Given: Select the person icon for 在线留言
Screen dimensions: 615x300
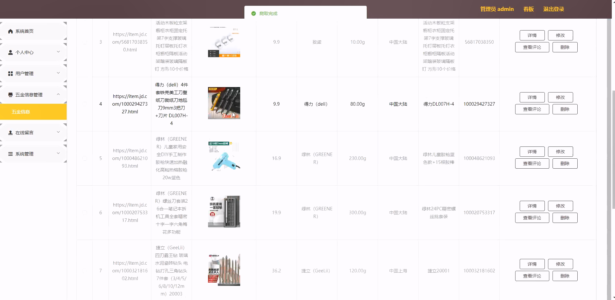Looking at the screenshot, I should pyautogui.click(x=10, y=132).
